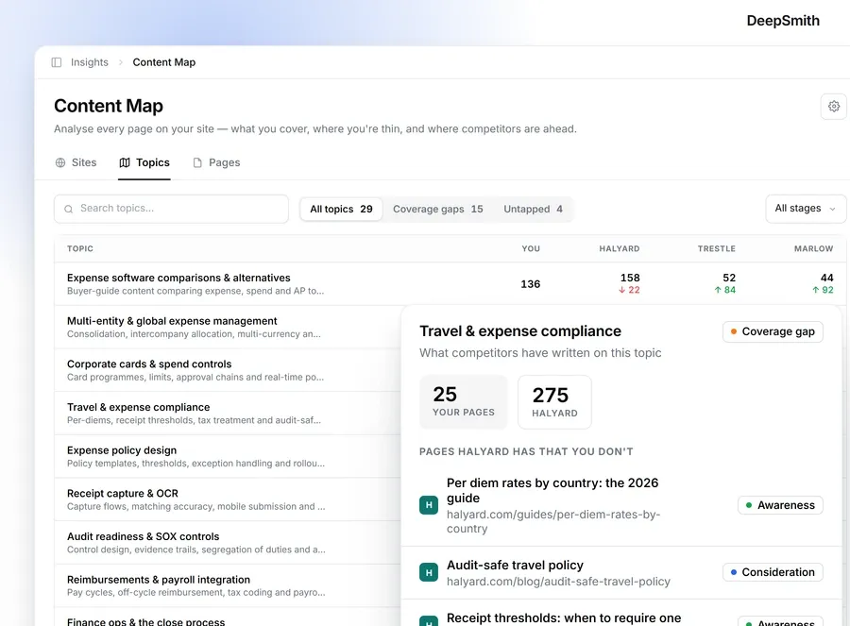Sort by the MARLOW column header

813,248
